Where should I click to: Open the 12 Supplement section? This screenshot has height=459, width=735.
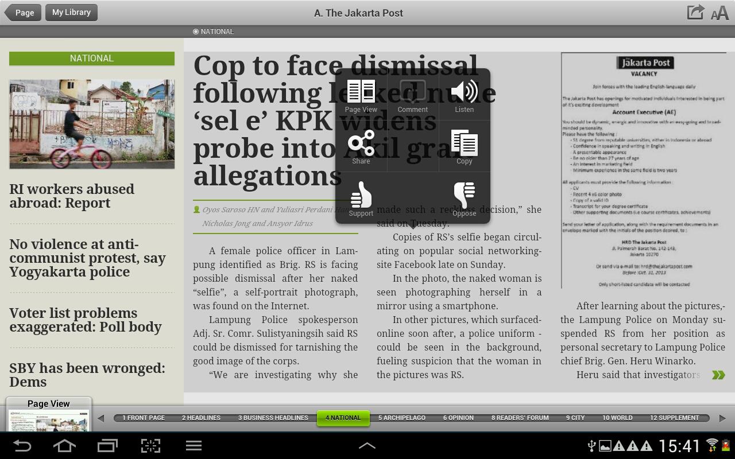coord(674,418)
